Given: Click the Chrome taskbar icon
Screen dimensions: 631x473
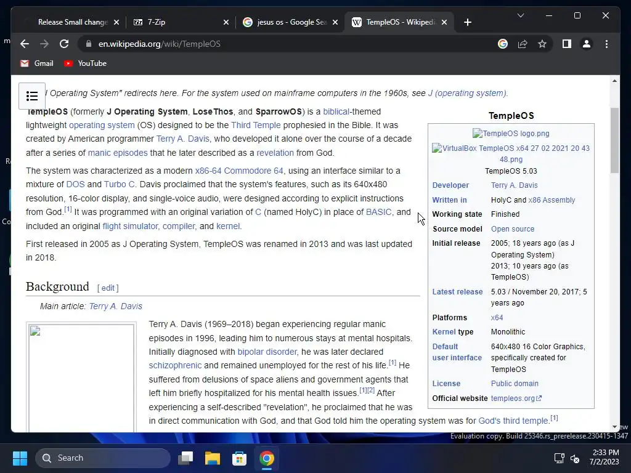Looking at the screenshot, I should click(266, 458).
